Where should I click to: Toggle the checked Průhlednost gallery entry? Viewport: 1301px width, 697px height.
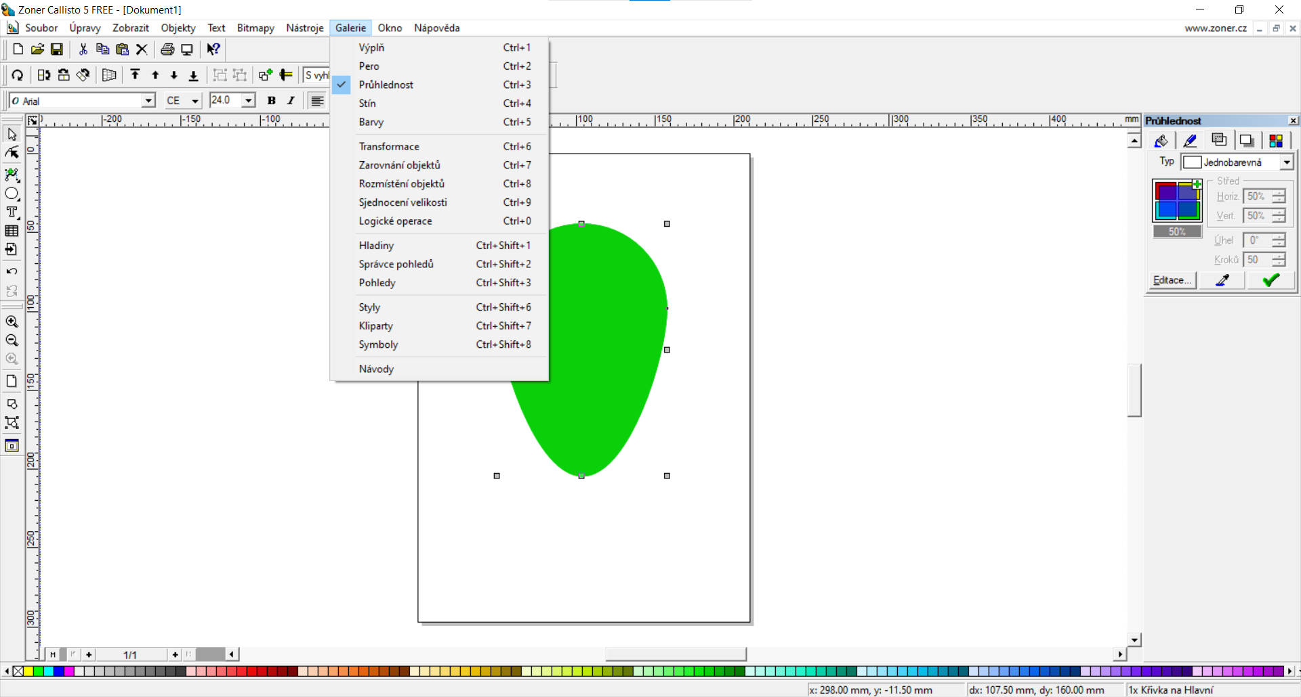pos(439,85)
